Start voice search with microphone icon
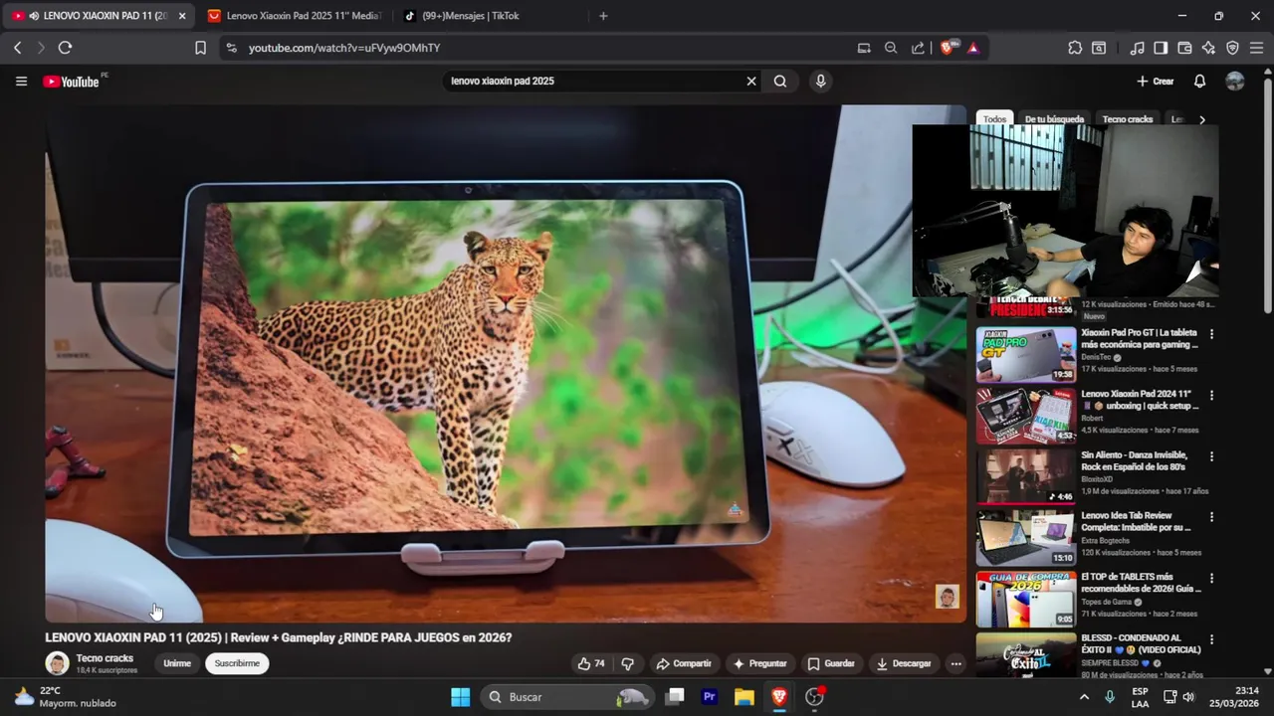1274x716 pixels. 820,82
